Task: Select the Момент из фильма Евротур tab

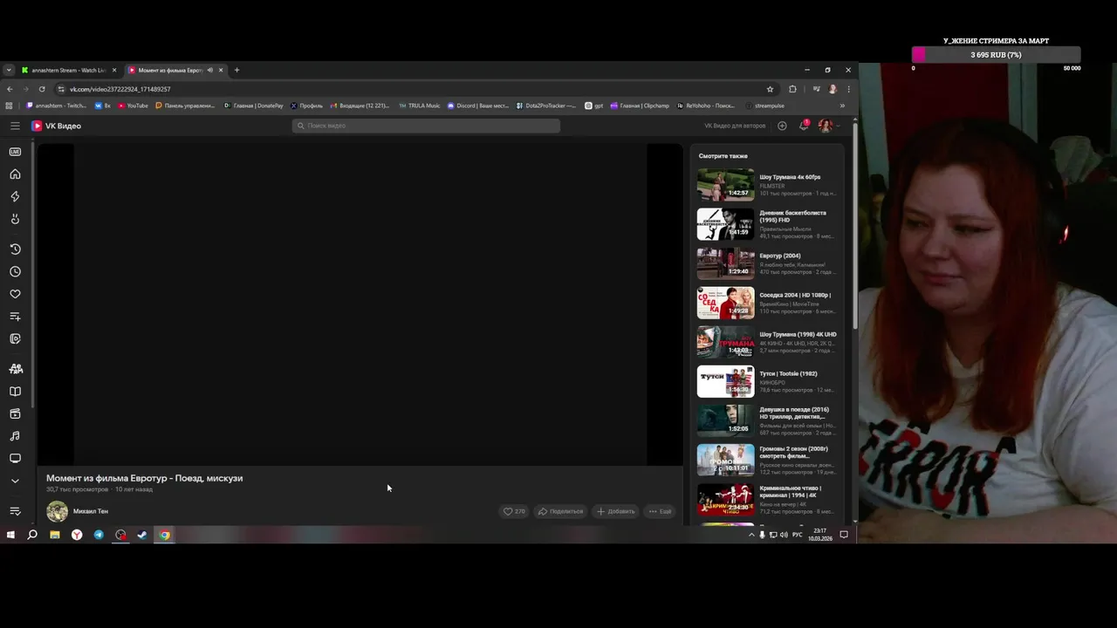Action: 170,70
